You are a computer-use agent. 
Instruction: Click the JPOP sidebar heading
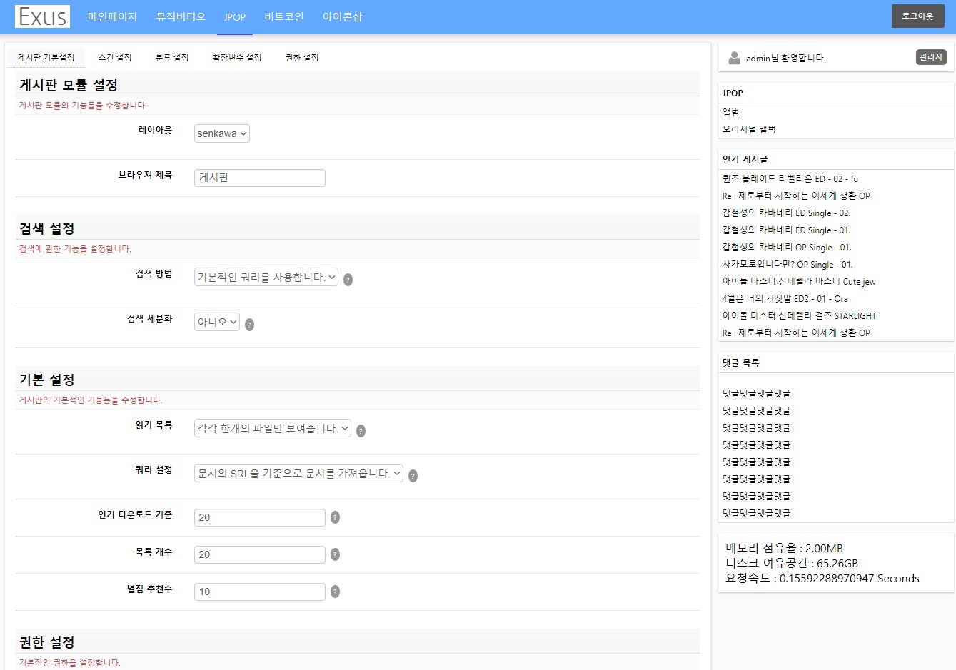point(733,93)
